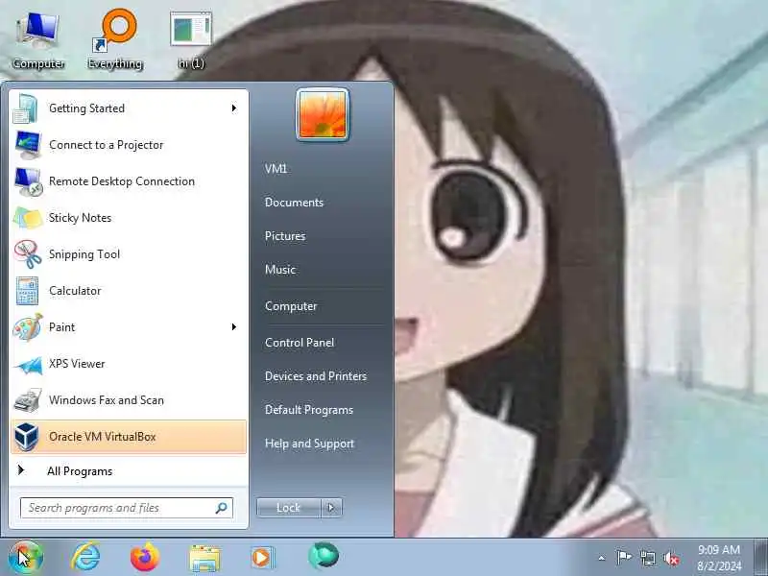The height and width of the screenshot is (576, 768).
Task: Select the Getting Started label
Action: (x=86, y=108)
